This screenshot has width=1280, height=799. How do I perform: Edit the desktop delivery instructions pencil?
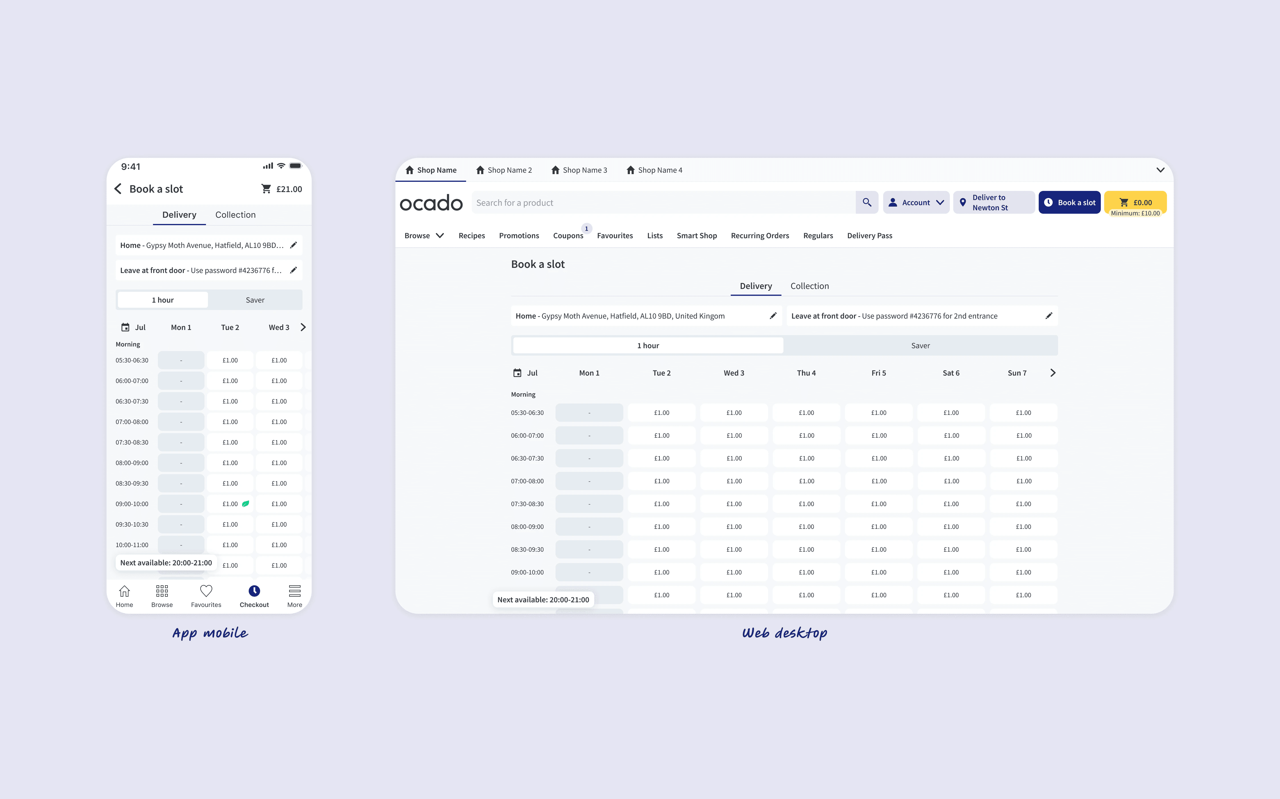pos(1049,316)
